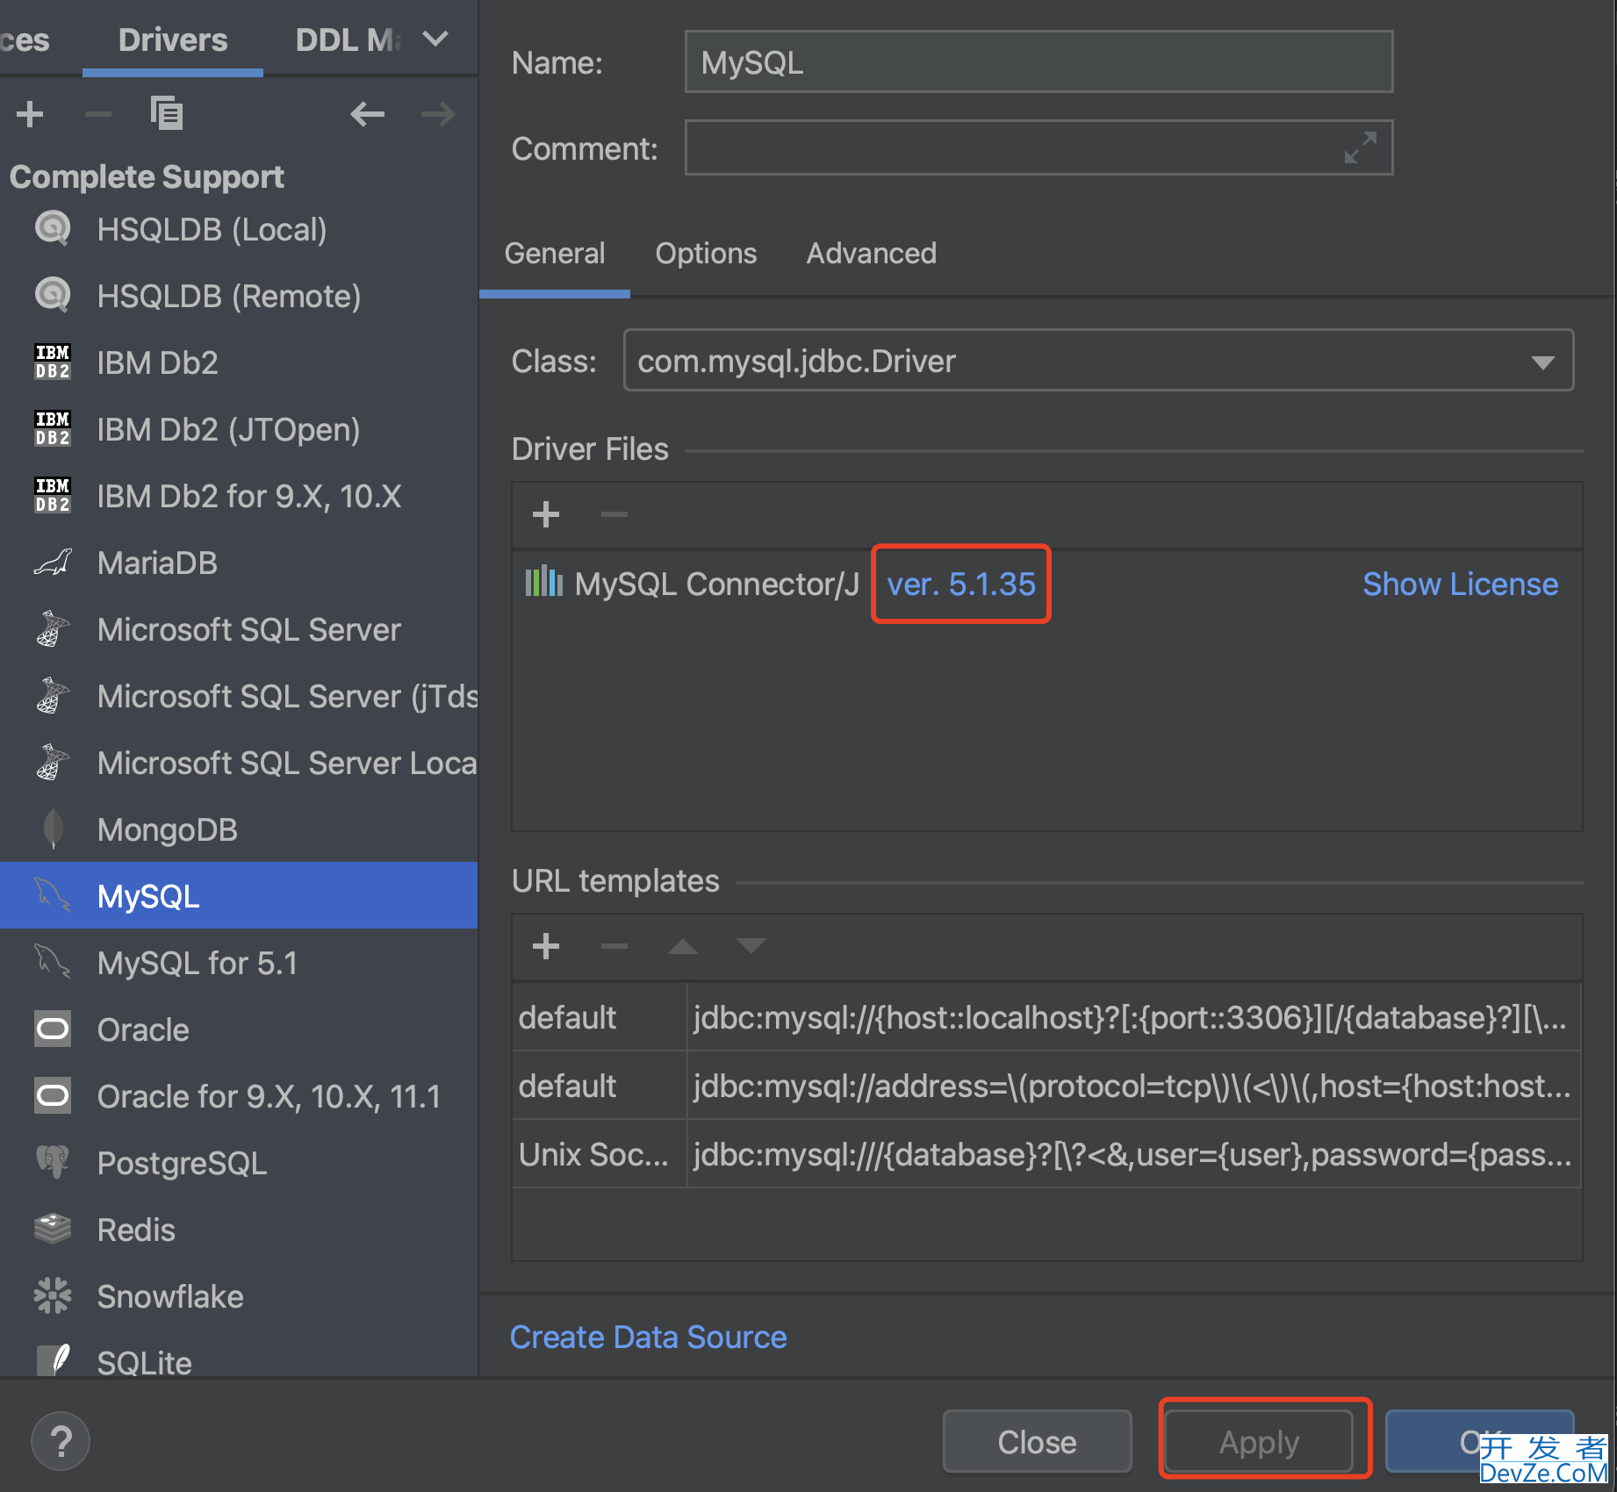The image size is (1617, 1492).
Task: Click the remove driver minus icon
Action: tap(97, 114)
